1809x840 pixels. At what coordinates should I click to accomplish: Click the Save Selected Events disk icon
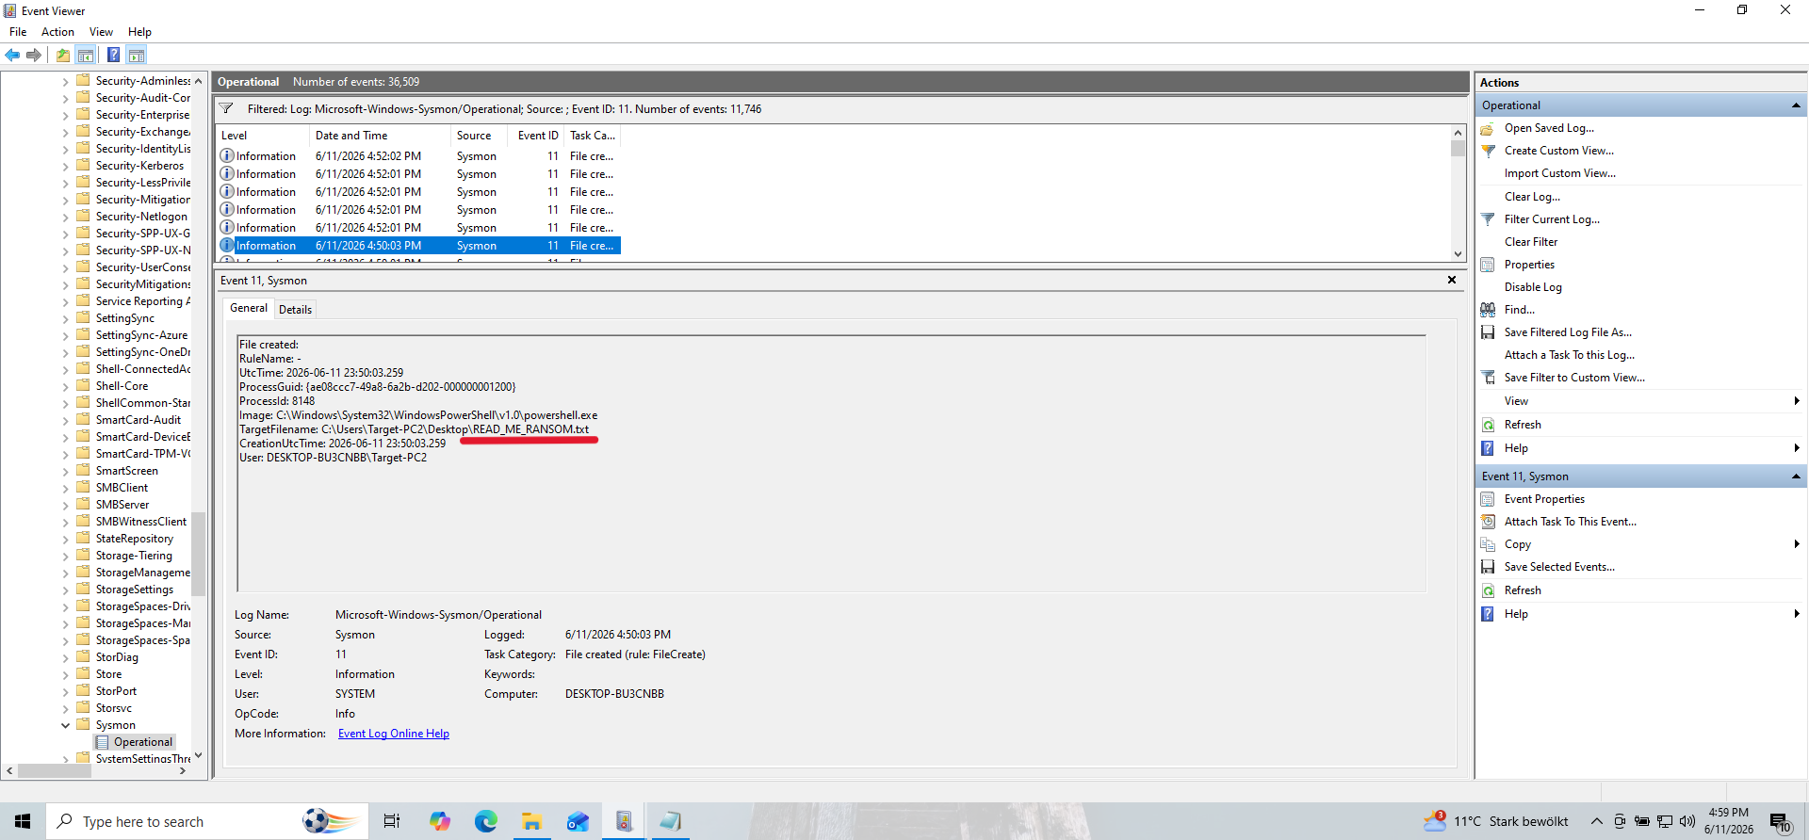[1488, 567]
